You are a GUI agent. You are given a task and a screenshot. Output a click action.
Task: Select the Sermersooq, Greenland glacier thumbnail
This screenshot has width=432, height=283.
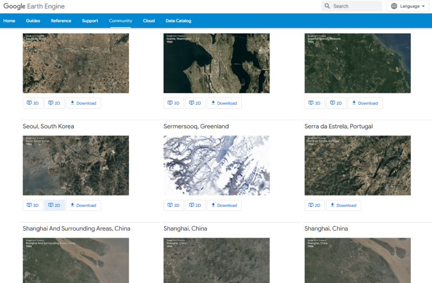(217, 165)
